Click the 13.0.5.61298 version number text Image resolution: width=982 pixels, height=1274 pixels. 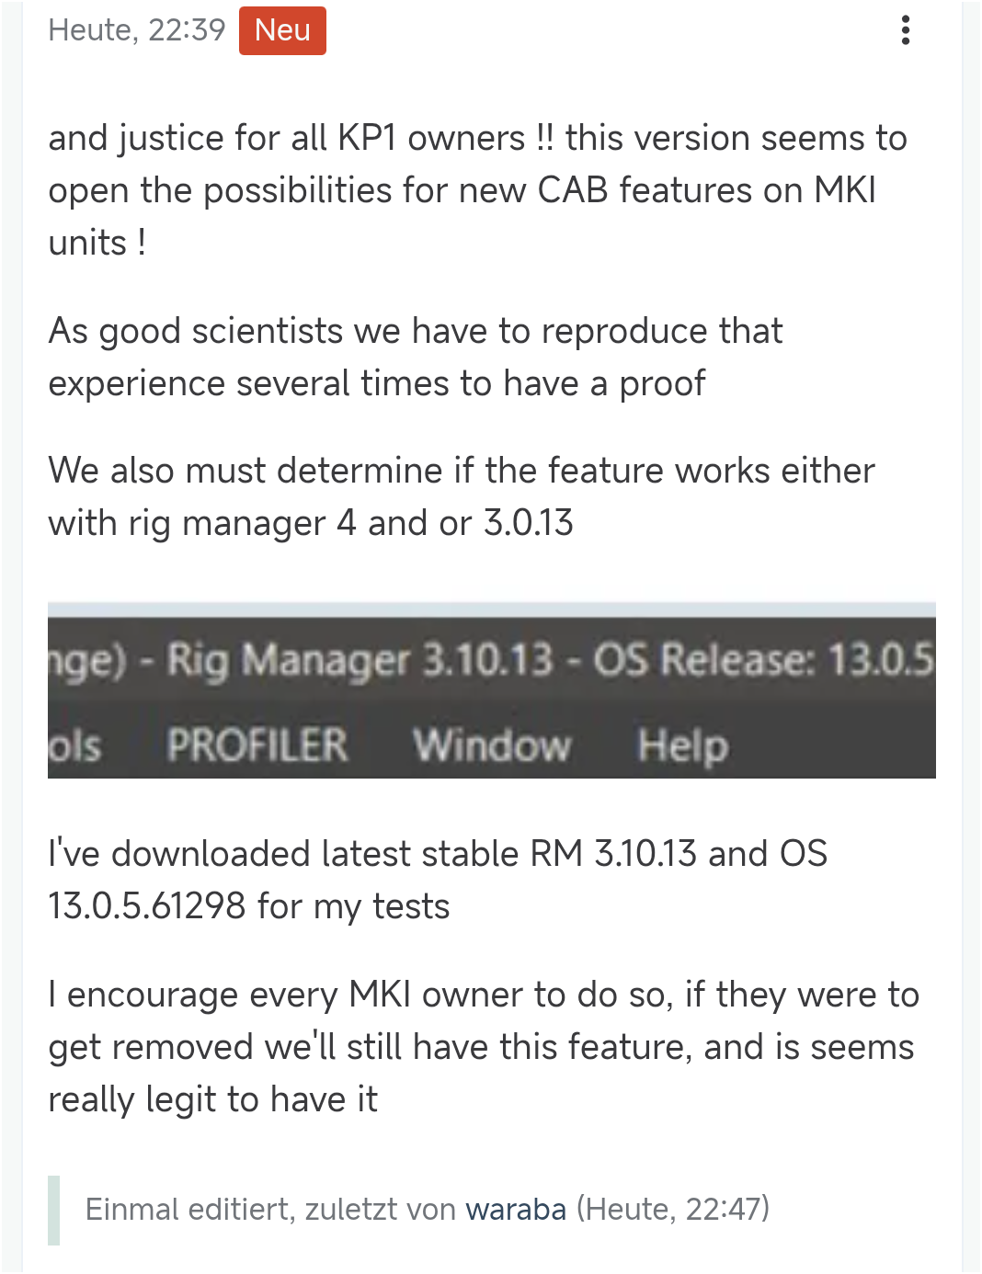click(147, 906)
